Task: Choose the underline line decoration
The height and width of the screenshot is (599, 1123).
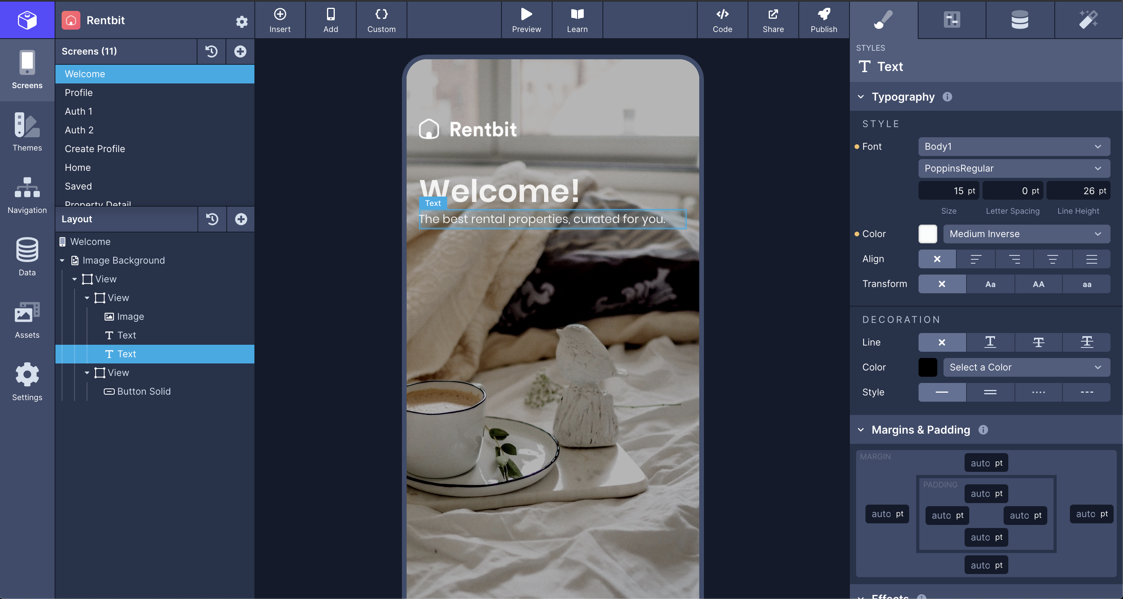Action: 990,342
